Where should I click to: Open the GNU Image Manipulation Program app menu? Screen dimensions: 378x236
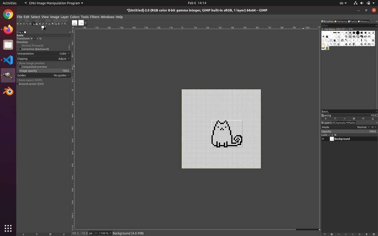click(54, 3)
